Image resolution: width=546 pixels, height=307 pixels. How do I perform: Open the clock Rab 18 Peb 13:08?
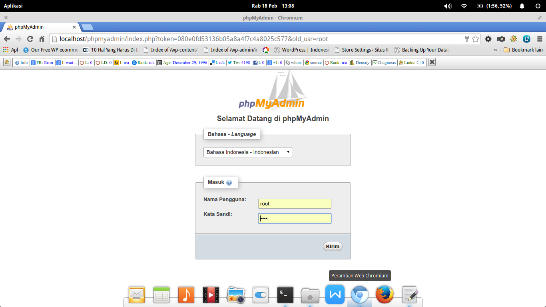(x=273, y=6)
